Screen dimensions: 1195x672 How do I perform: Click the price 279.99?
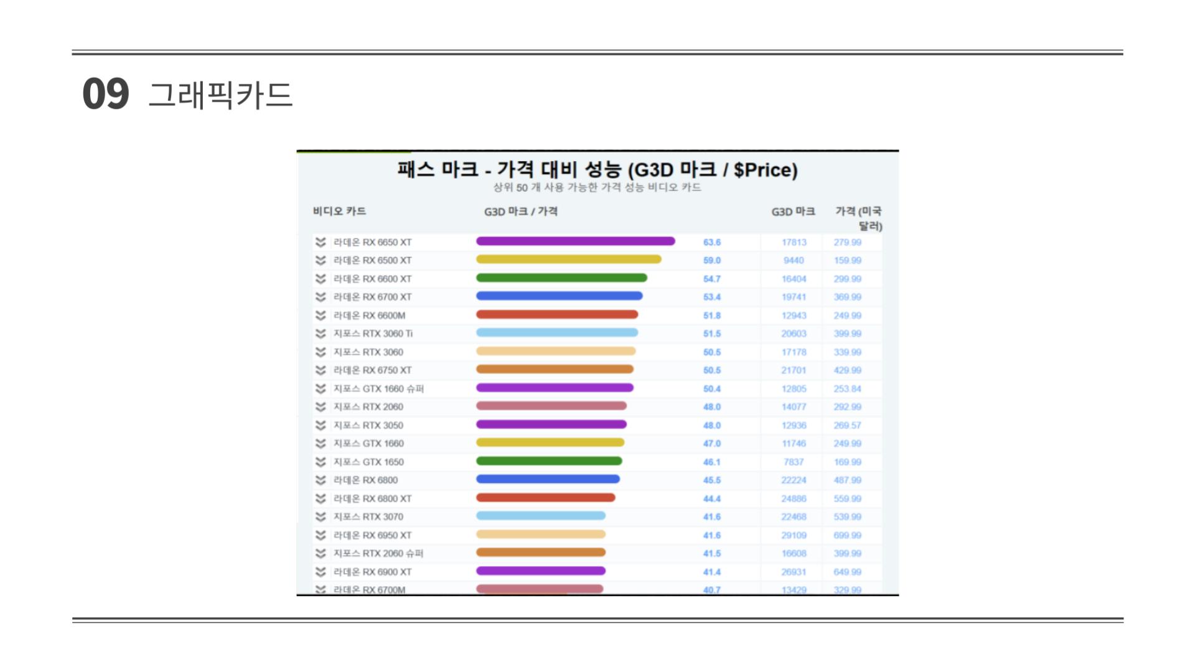pyautogui.click(x=848, y=243)
